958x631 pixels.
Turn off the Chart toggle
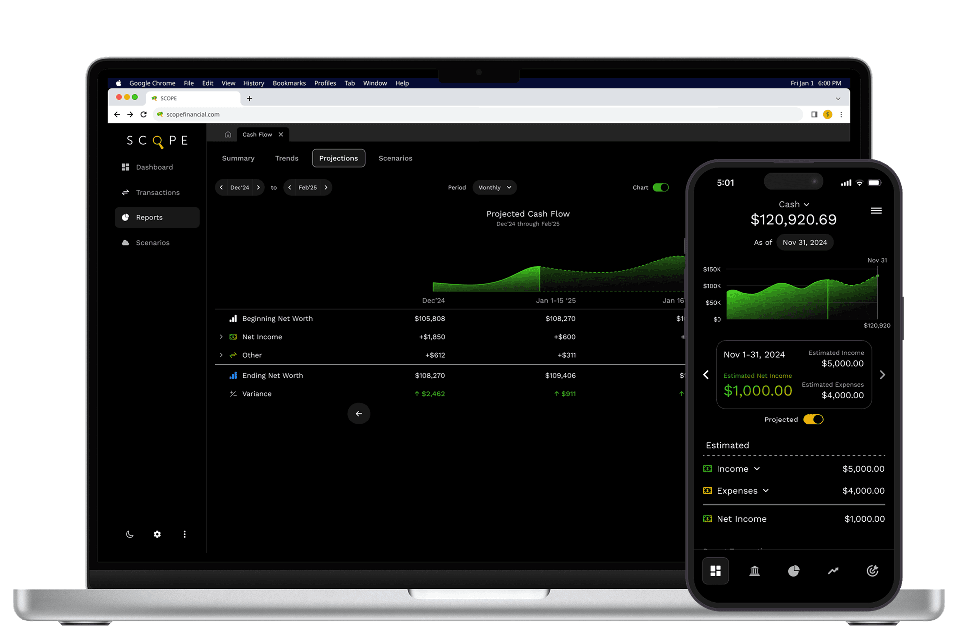click(661, 187)
